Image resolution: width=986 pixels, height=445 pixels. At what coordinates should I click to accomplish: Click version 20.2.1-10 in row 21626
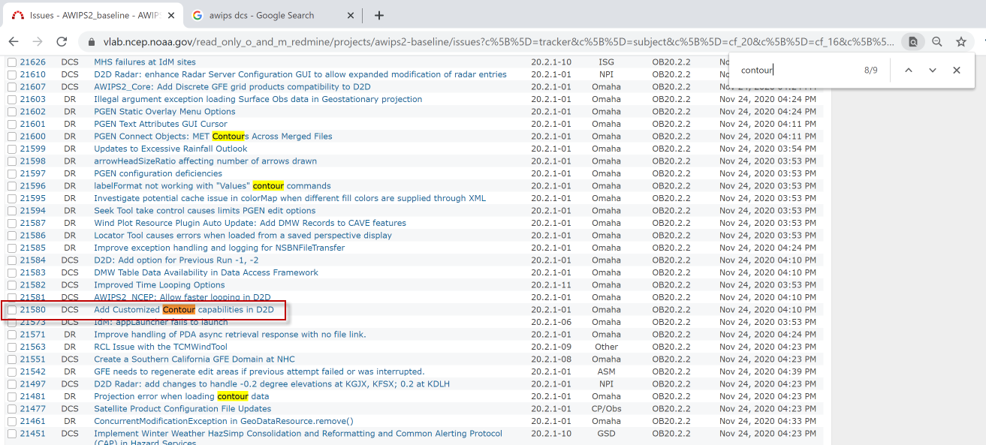[550, 62]
